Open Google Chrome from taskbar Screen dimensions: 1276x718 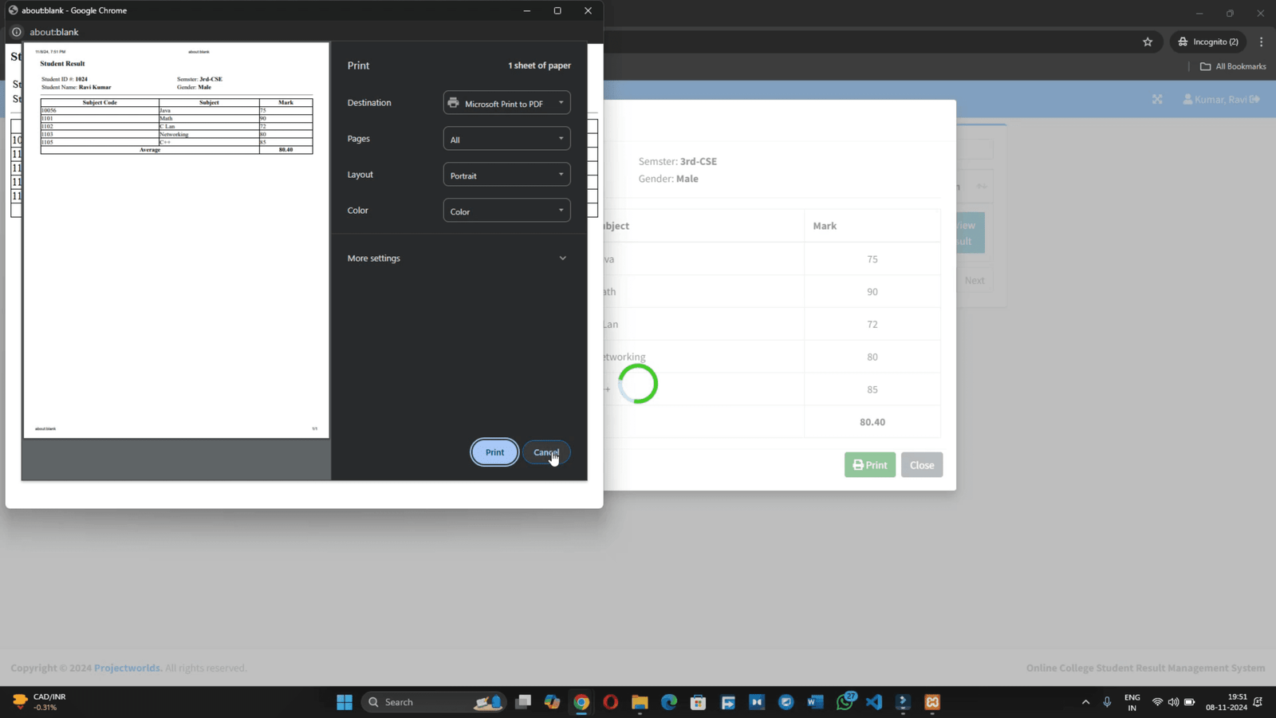[x=581, y=702]
